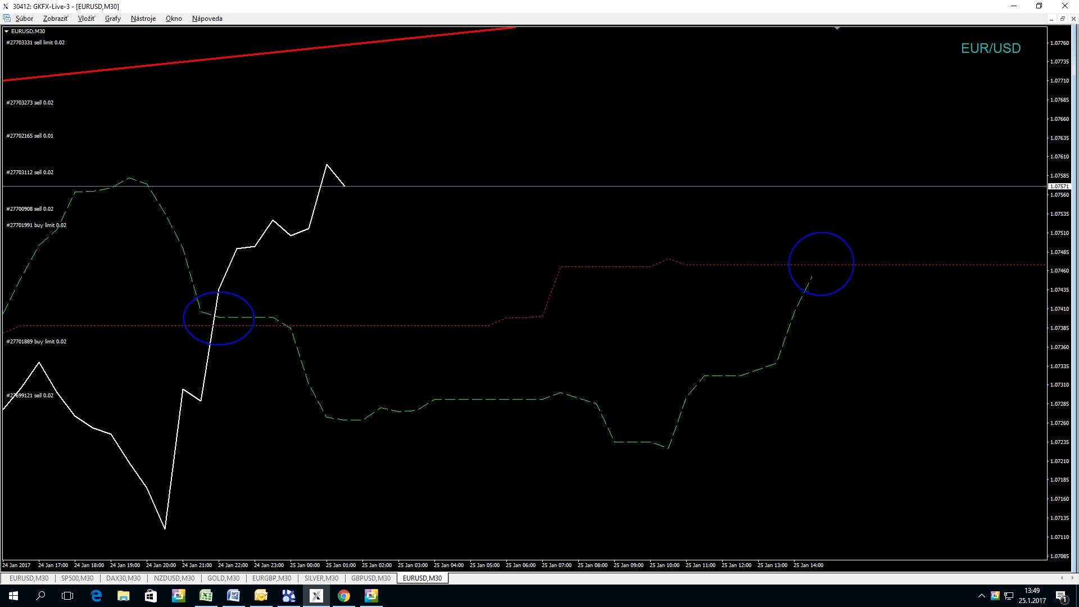This screenshot has width=1079, height=607.
Task: Open the Nápoveda menu
Action: 207,19
